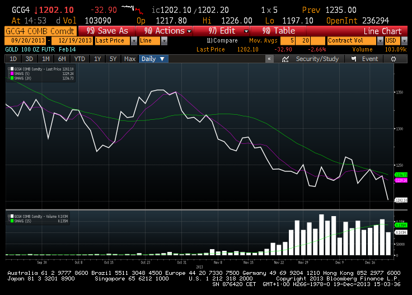Edit start date 09/20/2013 field
The width and height of the screenshot is (412, 295).
25,41
